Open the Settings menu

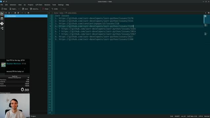61,5
